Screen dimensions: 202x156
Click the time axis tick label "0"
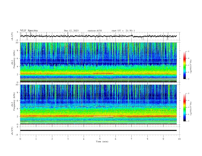20,139
